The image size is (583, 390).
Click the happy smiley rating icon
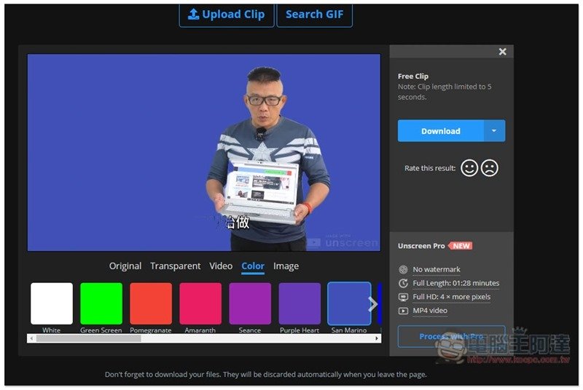click(469, 168)
